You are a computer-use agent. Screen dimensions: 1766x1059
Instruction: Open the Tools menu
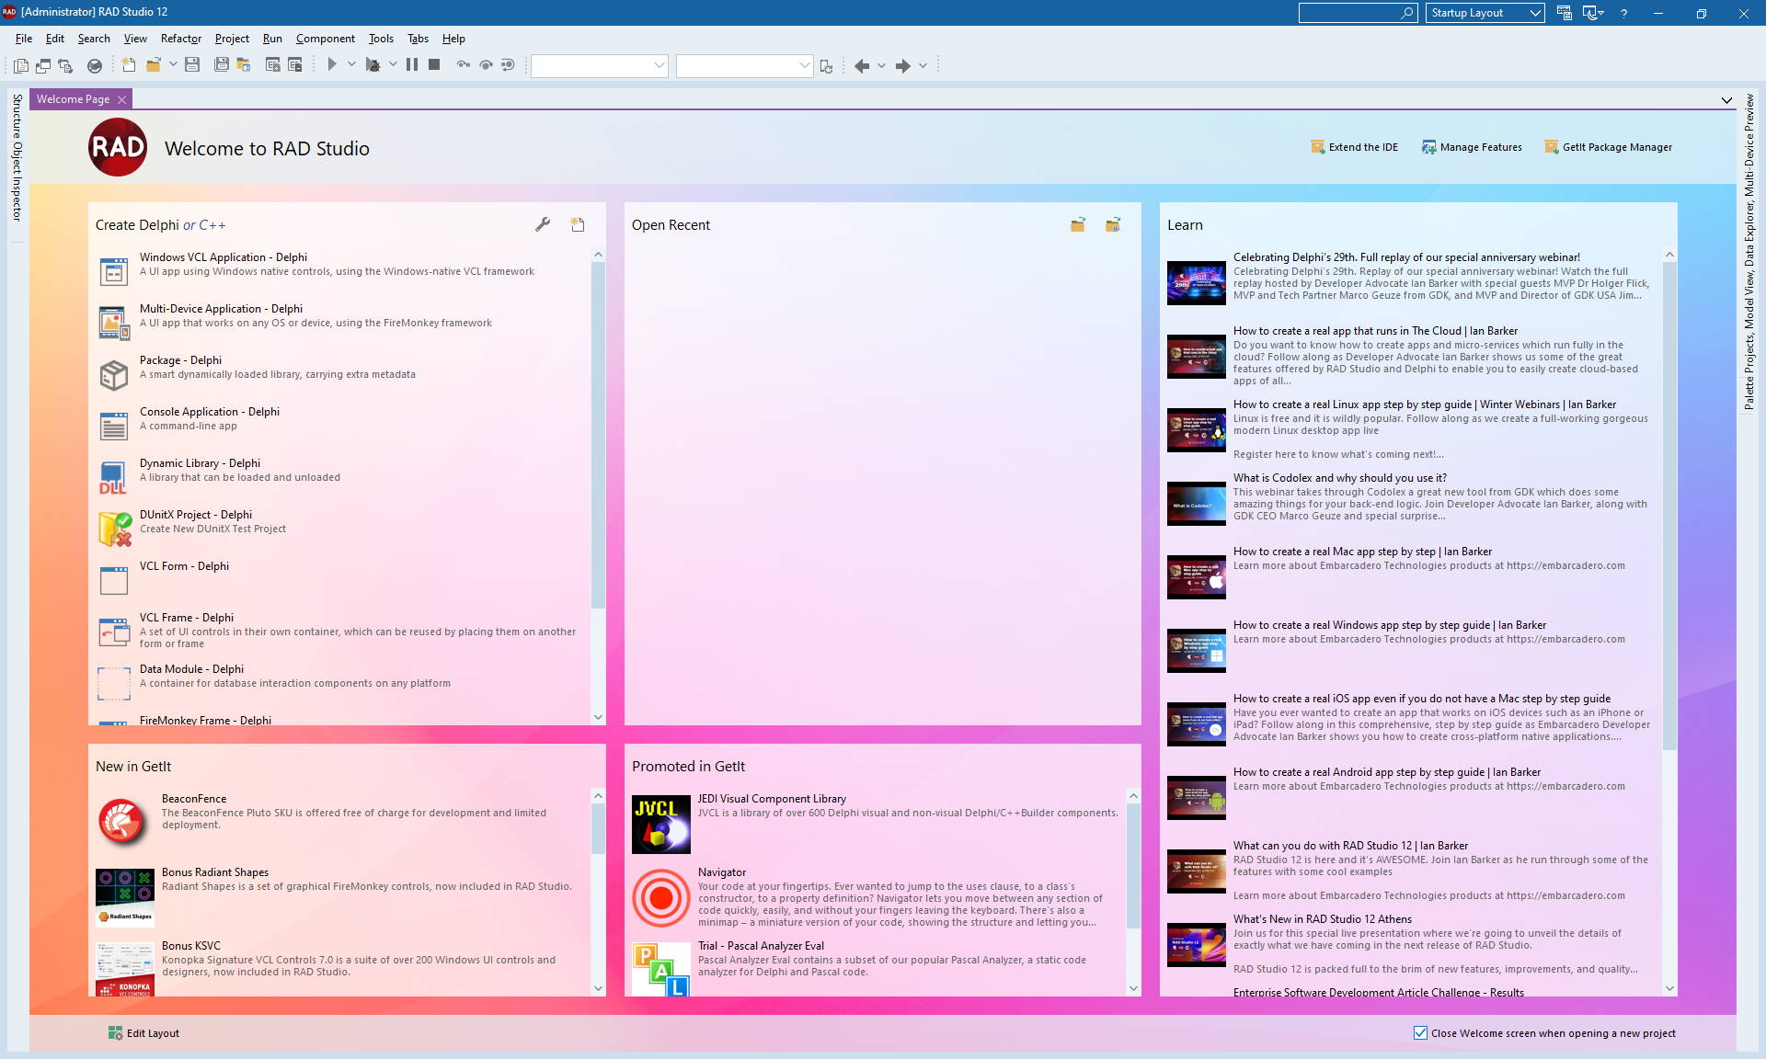pyautogui.click(x=381, y=39)
